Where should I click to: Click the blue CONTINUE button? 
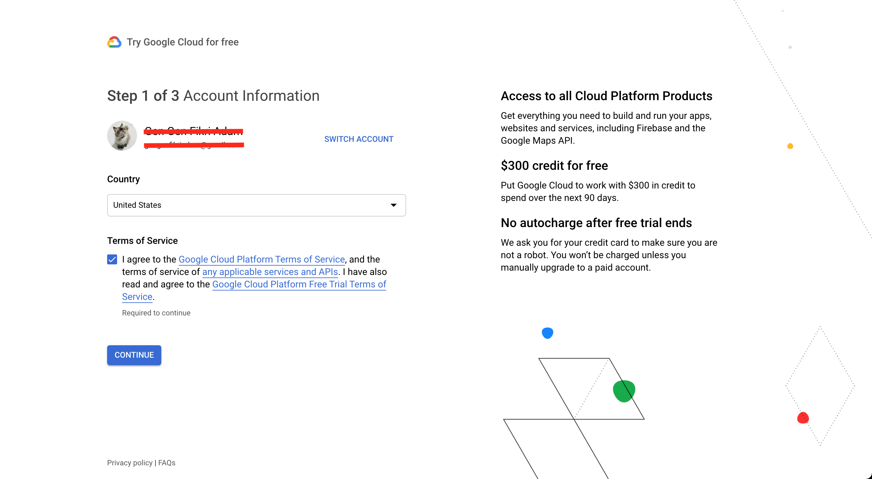tap(134, 355)
